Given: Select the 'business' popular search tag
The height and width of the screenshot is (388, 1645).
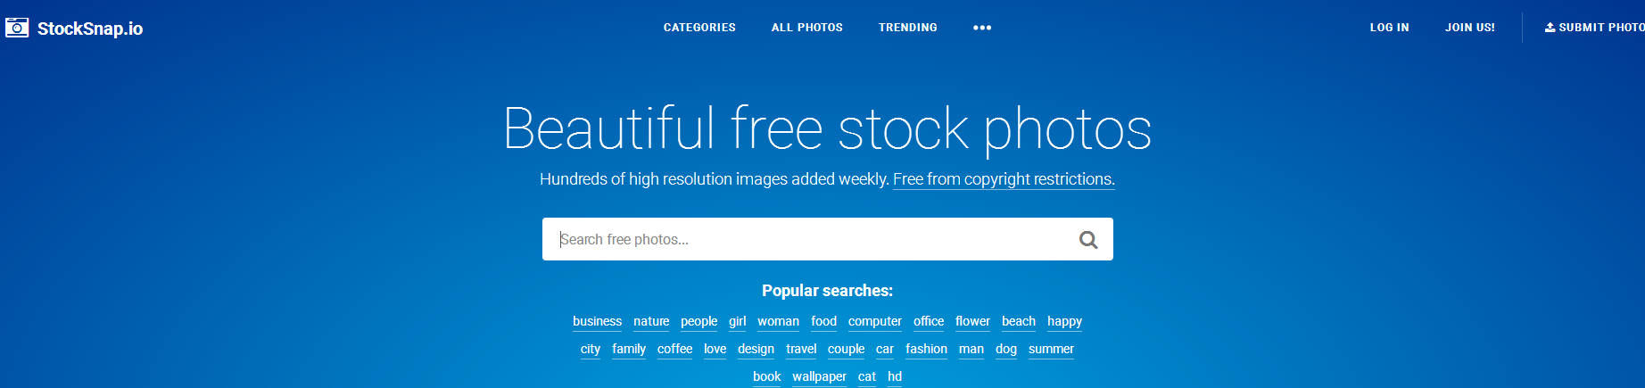Looking at the screenshot, I should (597, 321).
